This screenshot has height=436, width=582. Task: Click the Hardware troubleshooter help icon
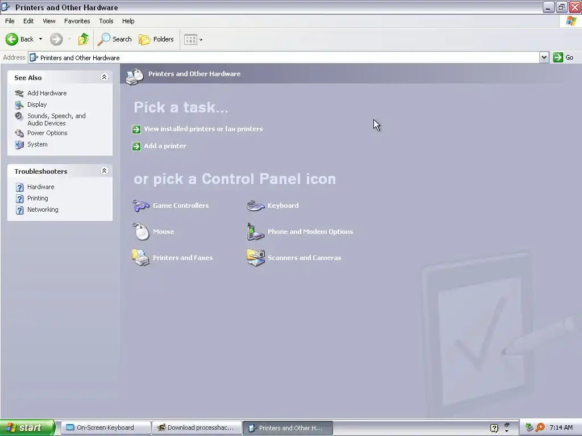pyautogui.click(x=20, y=187)
